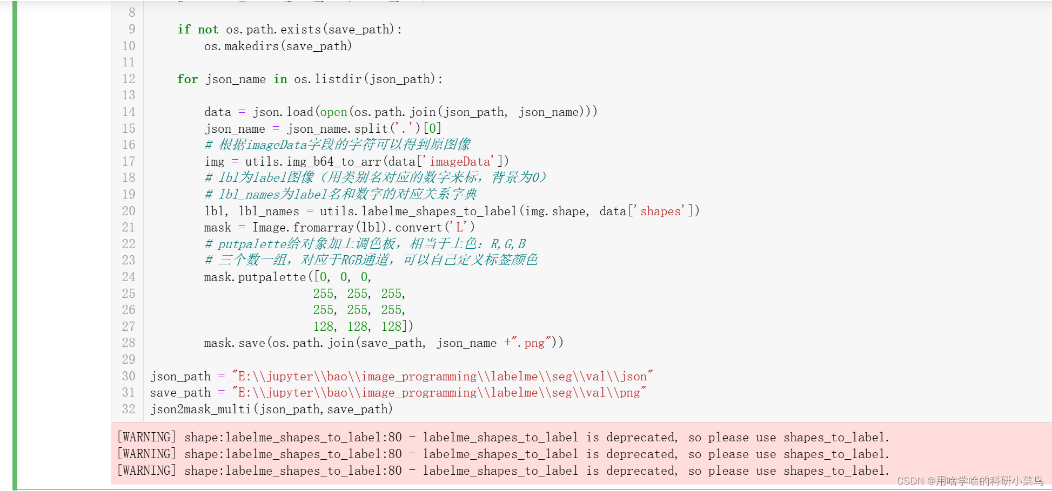Screen dimensions: 1052x491
Task: Click line number 9 in the gutter
Action: (x=132, y=29)
